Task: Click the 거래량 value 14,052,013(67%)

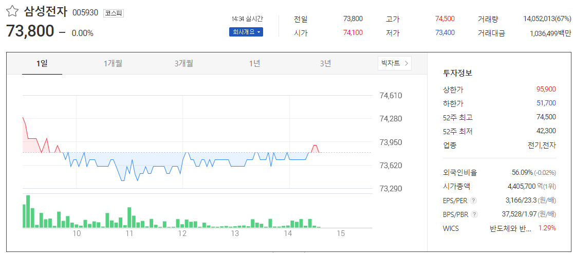Action: click(x=547, y=19)
